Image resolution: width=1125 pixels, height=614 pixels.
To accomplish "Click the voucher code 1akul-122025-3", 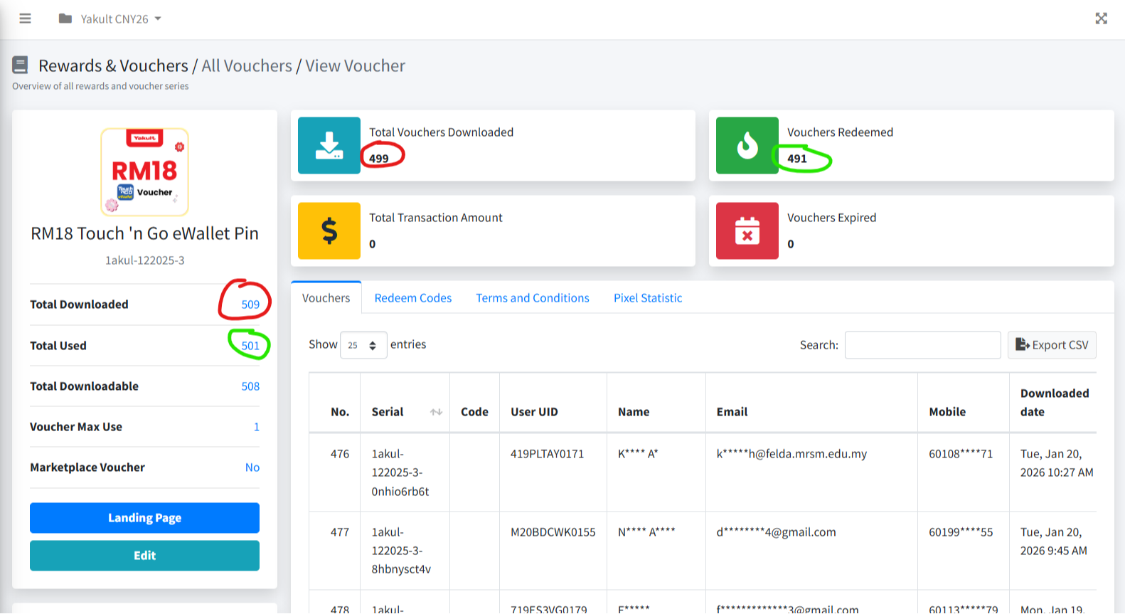I will coord(144,260).
